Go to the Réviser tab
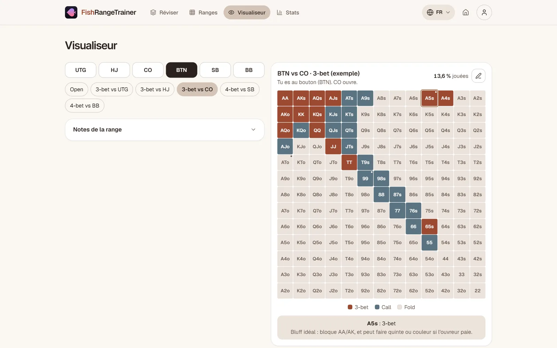Viewport: 557px width, 348px height. click(x=164, y=13)
